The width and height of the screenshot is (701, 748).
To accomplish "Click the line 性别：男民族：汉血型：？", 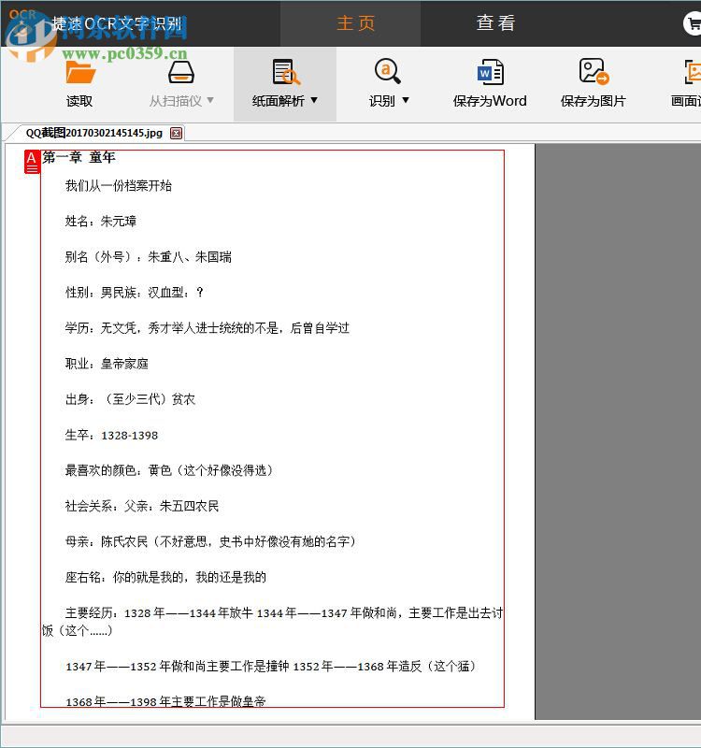I will 135,293.
